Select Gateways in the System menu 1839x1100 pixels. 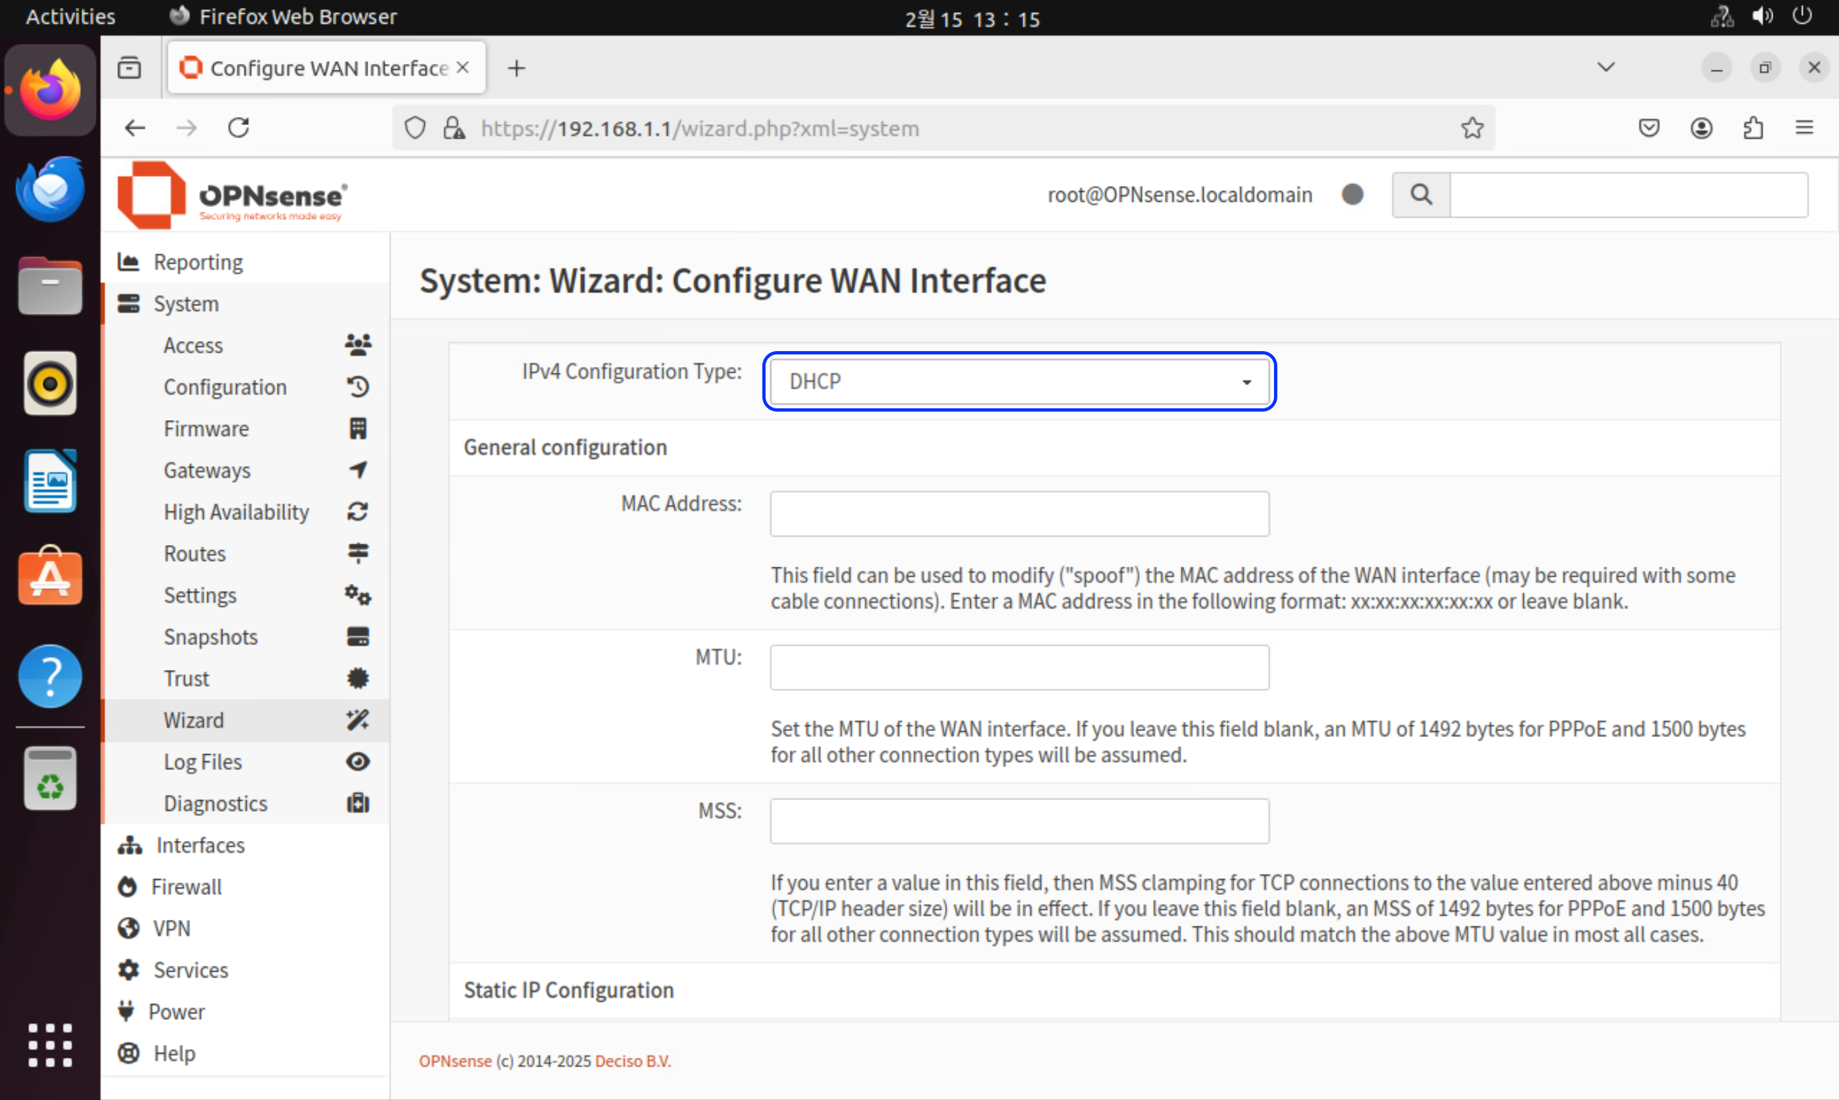point(207,470)
